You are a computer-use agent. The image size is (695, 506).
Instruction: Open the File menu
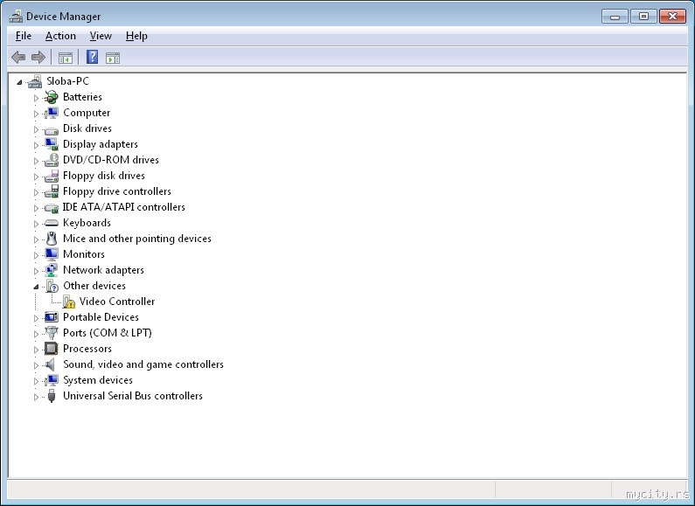(24, 36)
